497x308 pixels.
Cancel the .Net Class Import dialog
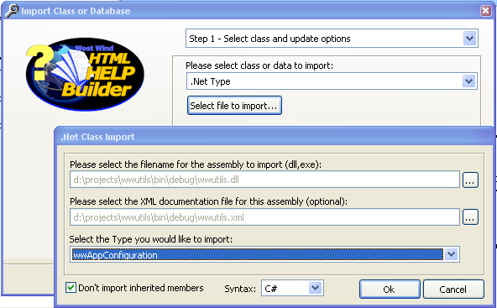pos(453,289)
